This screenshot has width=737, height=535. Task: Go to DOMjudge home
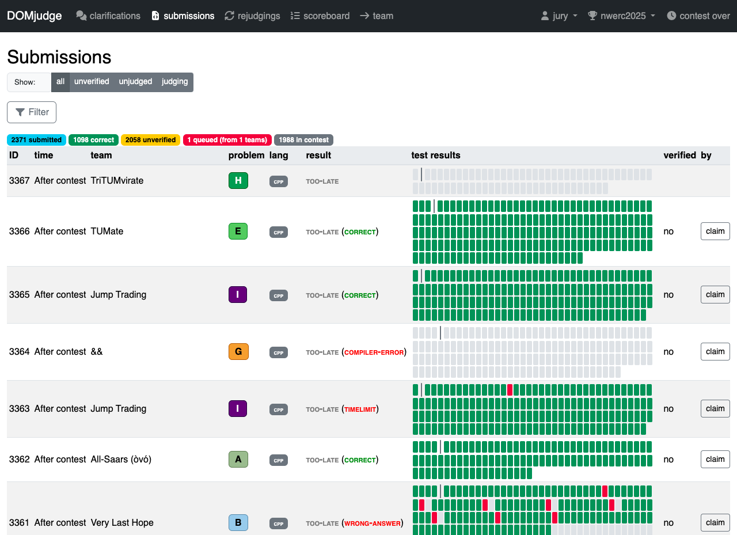(35, 16)
